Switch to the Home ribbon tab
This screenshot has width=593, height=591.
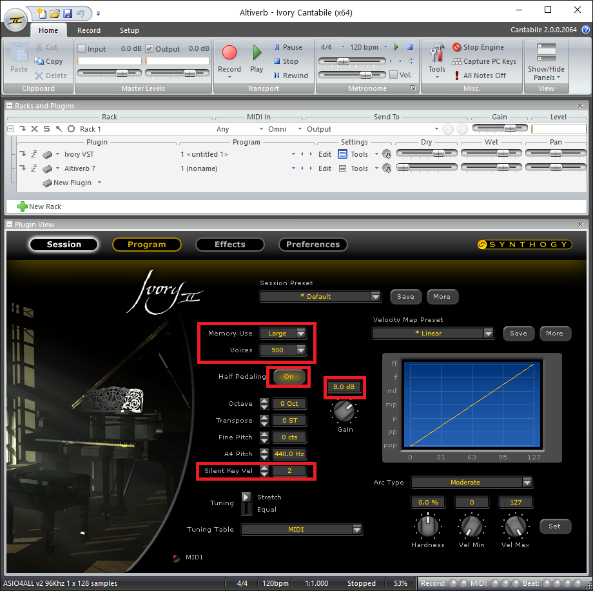[48, 30]
